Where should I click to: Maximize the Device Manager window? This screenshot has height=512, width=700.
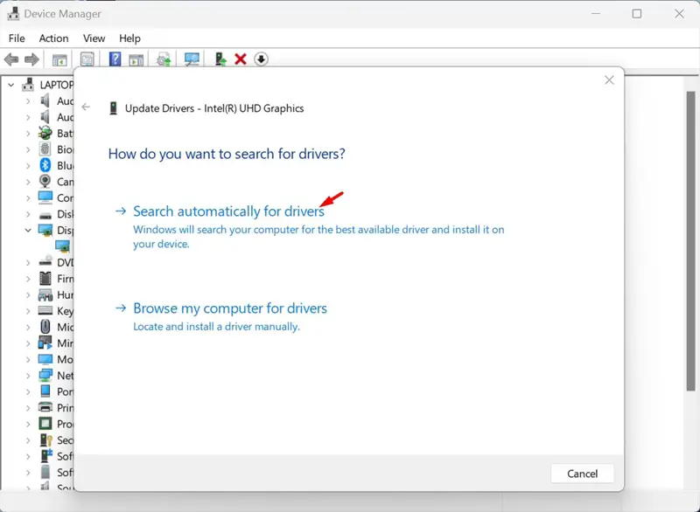coord(637,14)
